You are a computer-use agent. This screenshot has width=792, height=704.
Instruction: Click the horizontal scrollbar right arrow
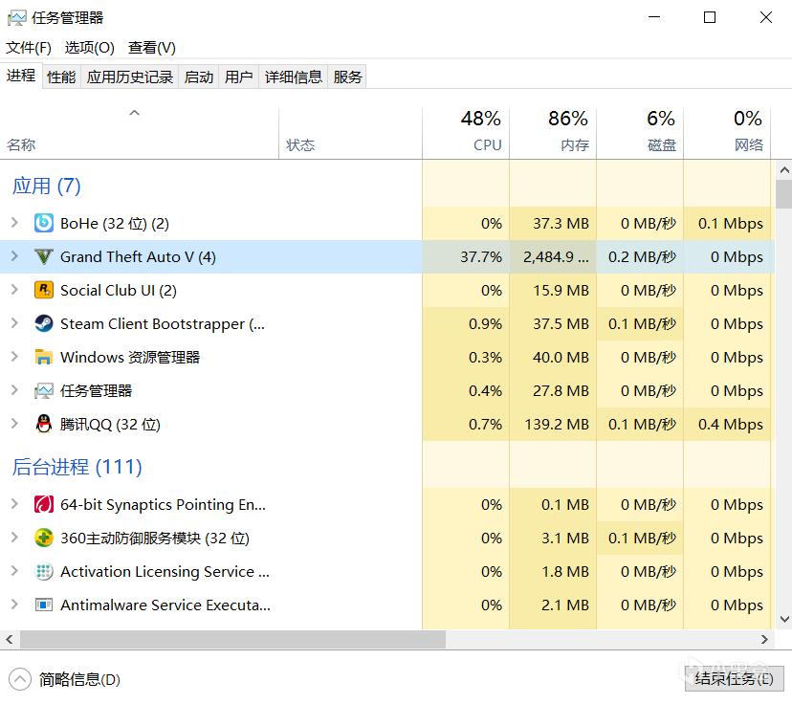[x=764, y=639]
